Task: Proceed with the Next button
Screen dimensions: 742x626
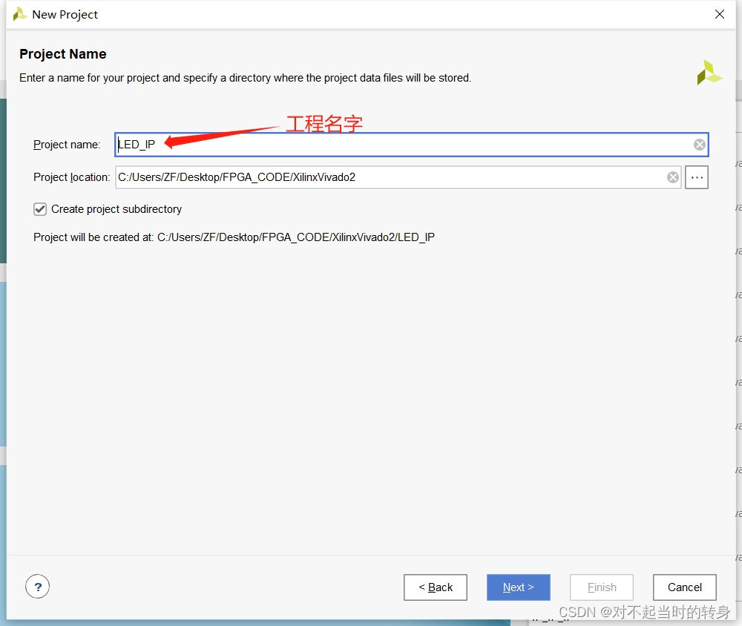Action: tap(518, 587)
